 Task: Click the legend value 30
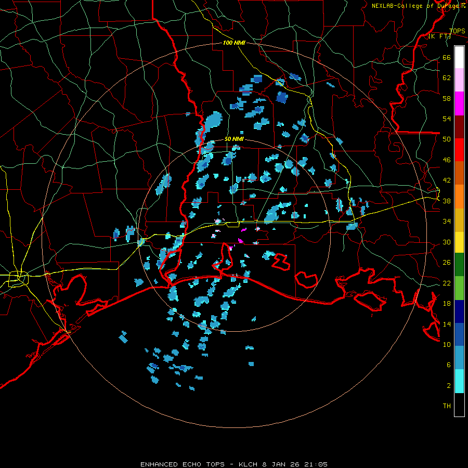[x=447, y=242]
